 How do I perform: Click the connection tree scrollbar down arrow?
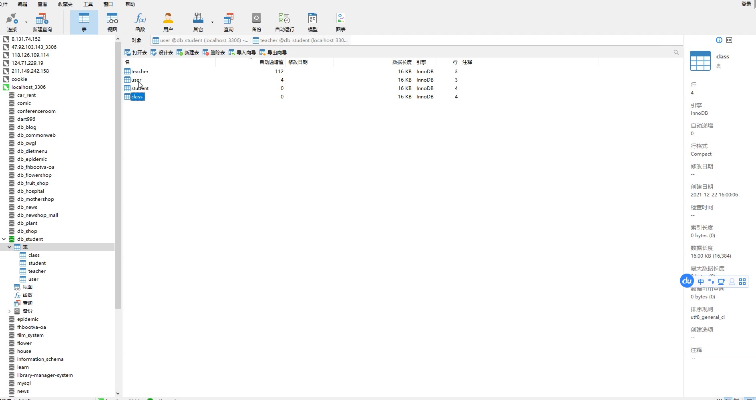(118, 394)
